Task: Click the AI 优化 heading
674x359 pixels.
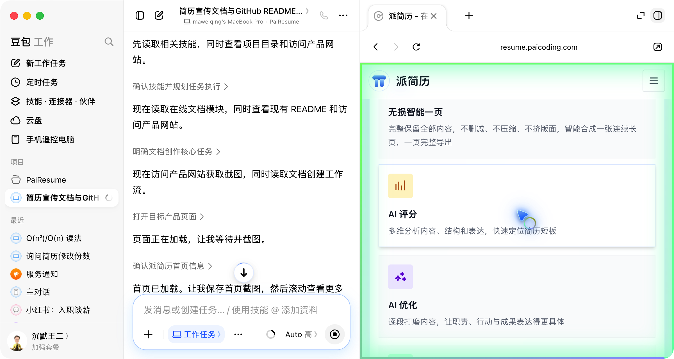Action: (x=403, y=305)
